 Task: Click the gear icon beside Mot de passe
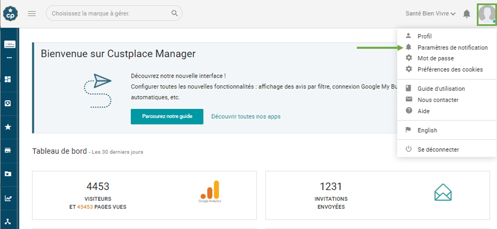pyautogui.click(x=408, y=58)
